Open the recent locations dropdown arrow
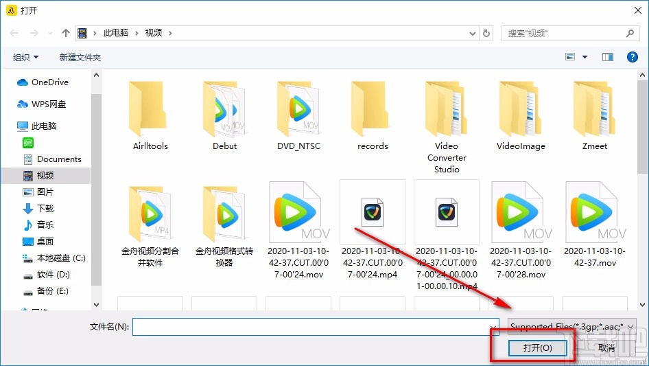 (50, 33)
